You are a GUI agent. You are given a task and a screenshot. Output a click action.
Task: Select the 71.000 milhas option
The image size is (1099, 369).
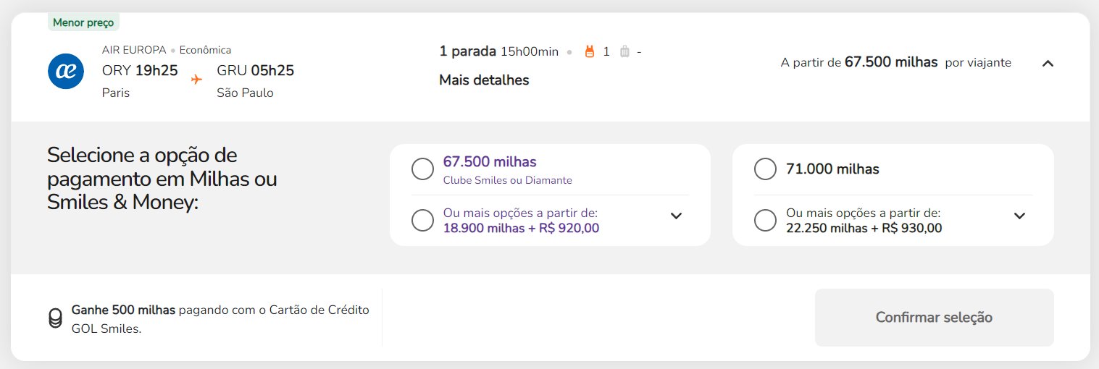click(766, 169)
